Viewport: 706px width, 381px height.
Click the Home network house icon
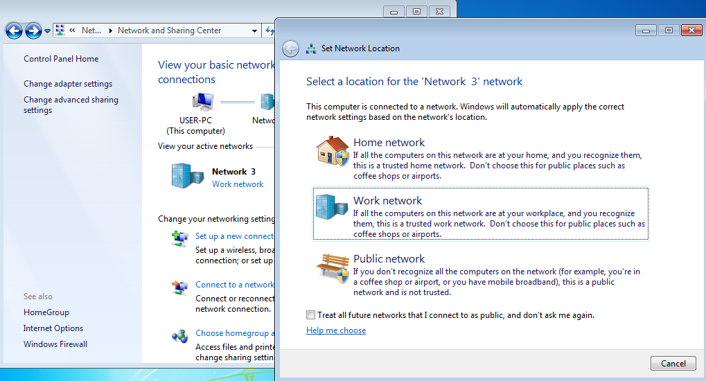(x=333, y=151)
